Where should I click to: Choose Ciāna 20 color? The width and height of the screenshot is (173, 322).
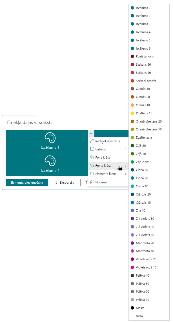149,178
